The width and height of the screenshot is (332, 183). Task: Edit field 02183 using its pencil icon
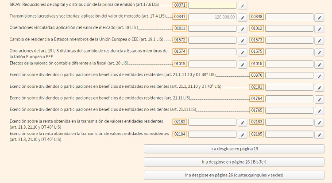[319, 123]
